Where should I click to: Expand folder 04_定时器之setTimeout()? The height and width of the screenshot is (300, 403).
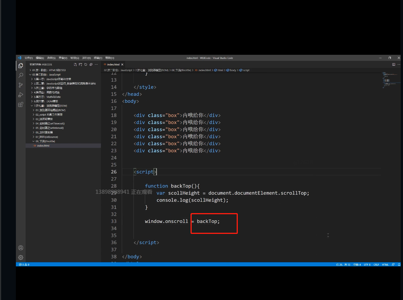63,123
